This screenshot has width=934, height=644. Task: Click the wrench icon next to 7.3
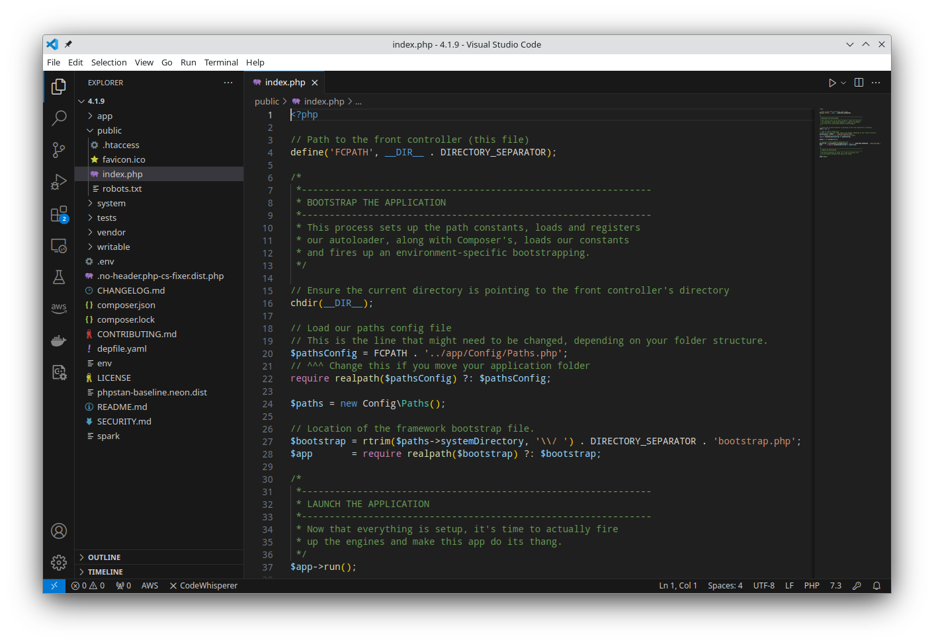coord(857,586)
